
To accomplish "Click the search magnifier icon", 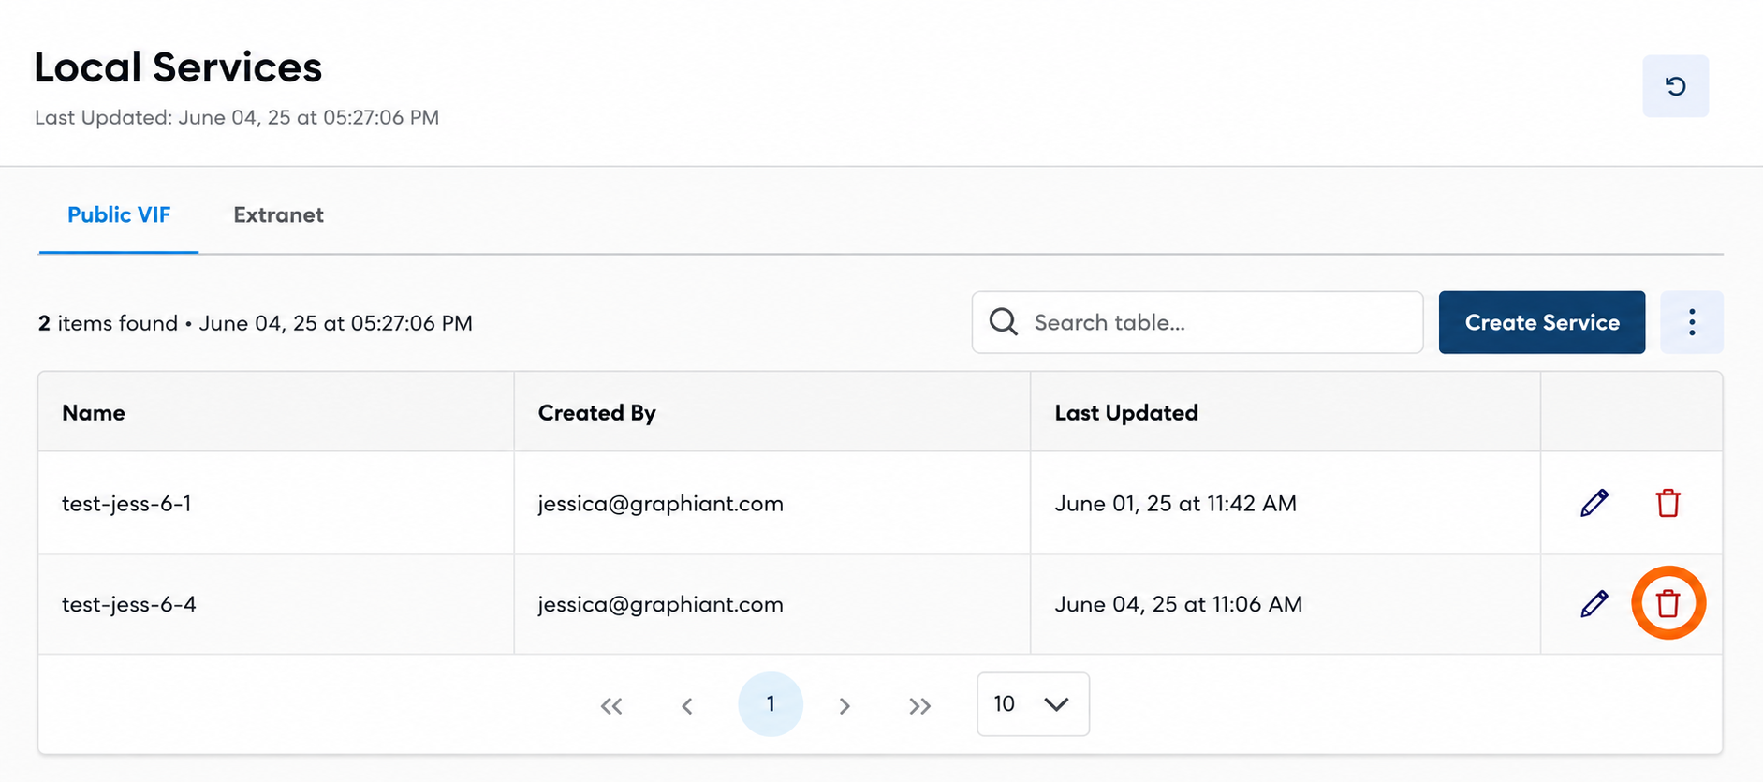I will pyautogui.click(x=1003, y=321).
